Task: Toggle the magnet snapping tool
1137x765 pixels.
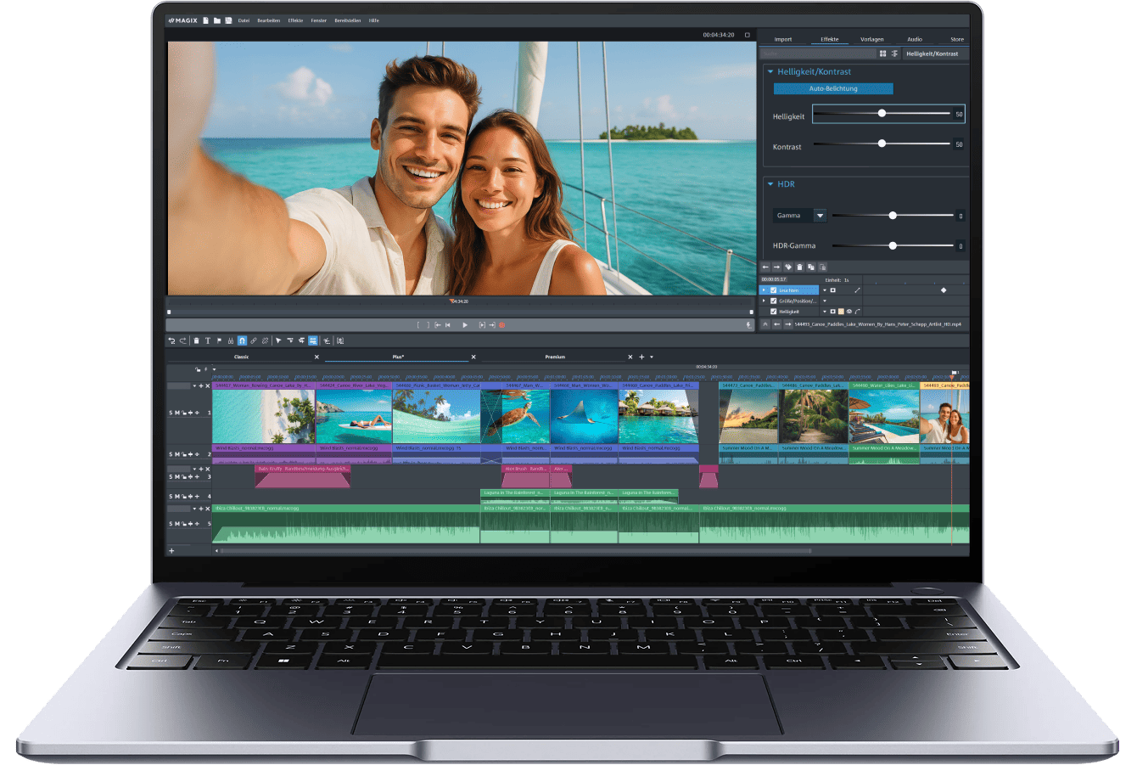Action: [242, 340]
